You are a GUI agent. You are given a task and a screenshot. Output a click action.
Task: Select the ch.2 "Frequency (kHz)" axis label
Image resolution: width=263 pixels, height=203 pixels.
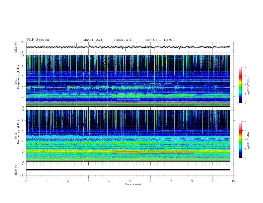click(x=19, y=132)
